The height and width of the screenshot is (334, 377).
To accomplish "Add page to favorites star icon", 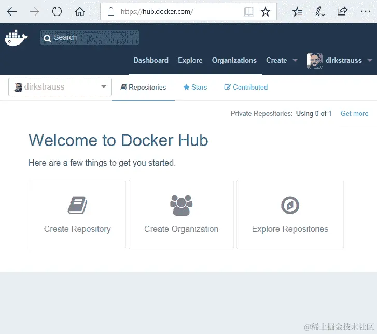I will (266, 11).
